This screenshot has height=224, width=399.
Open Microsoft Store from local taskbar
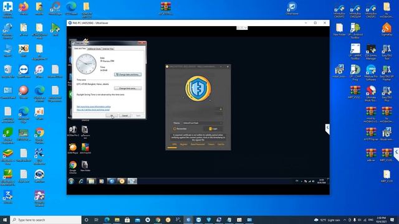[x=127, y=220]
